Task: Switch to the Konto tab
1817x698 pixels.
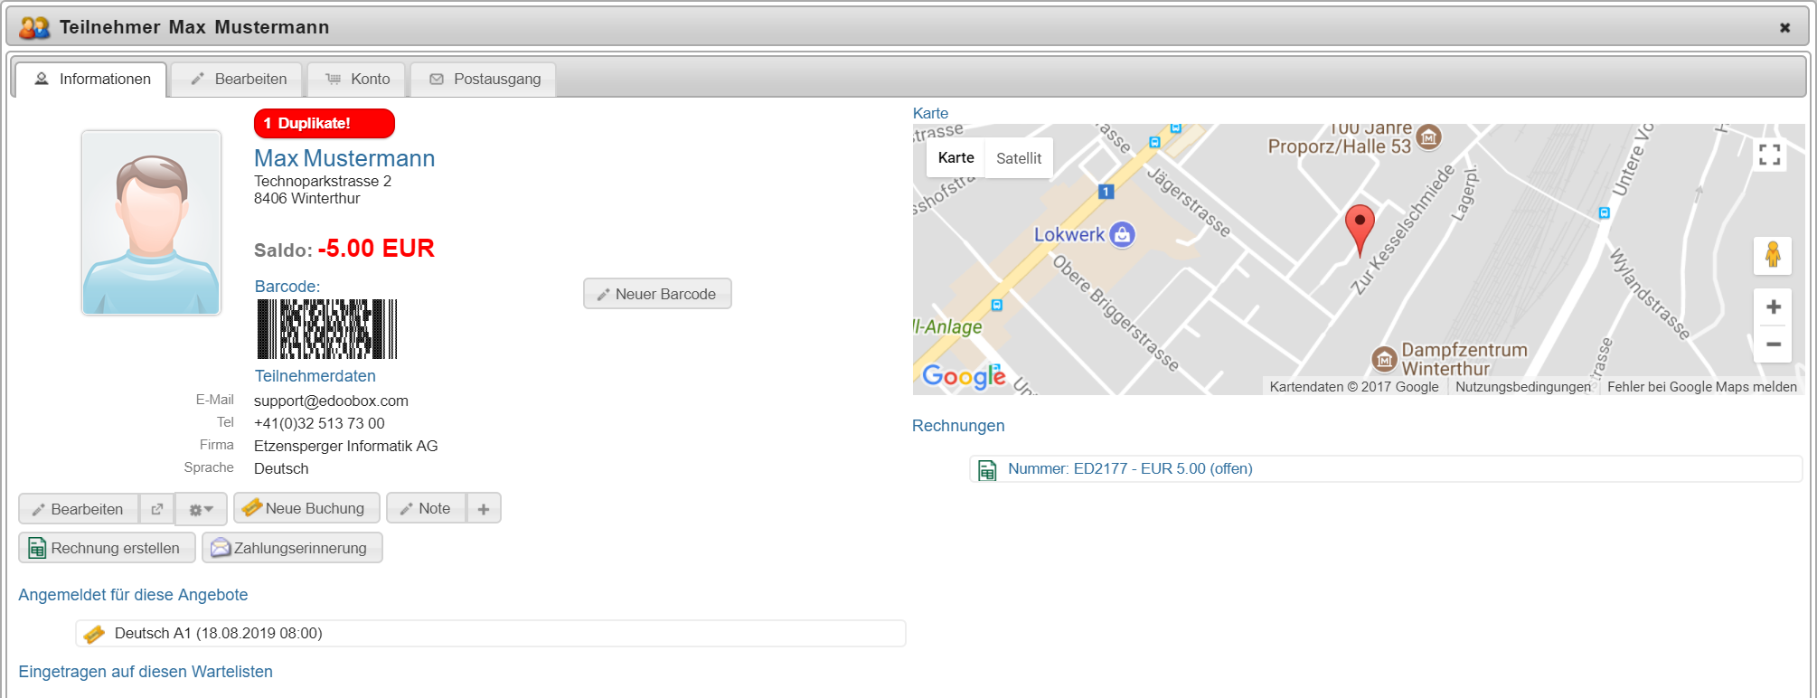Action: [358, 80]
